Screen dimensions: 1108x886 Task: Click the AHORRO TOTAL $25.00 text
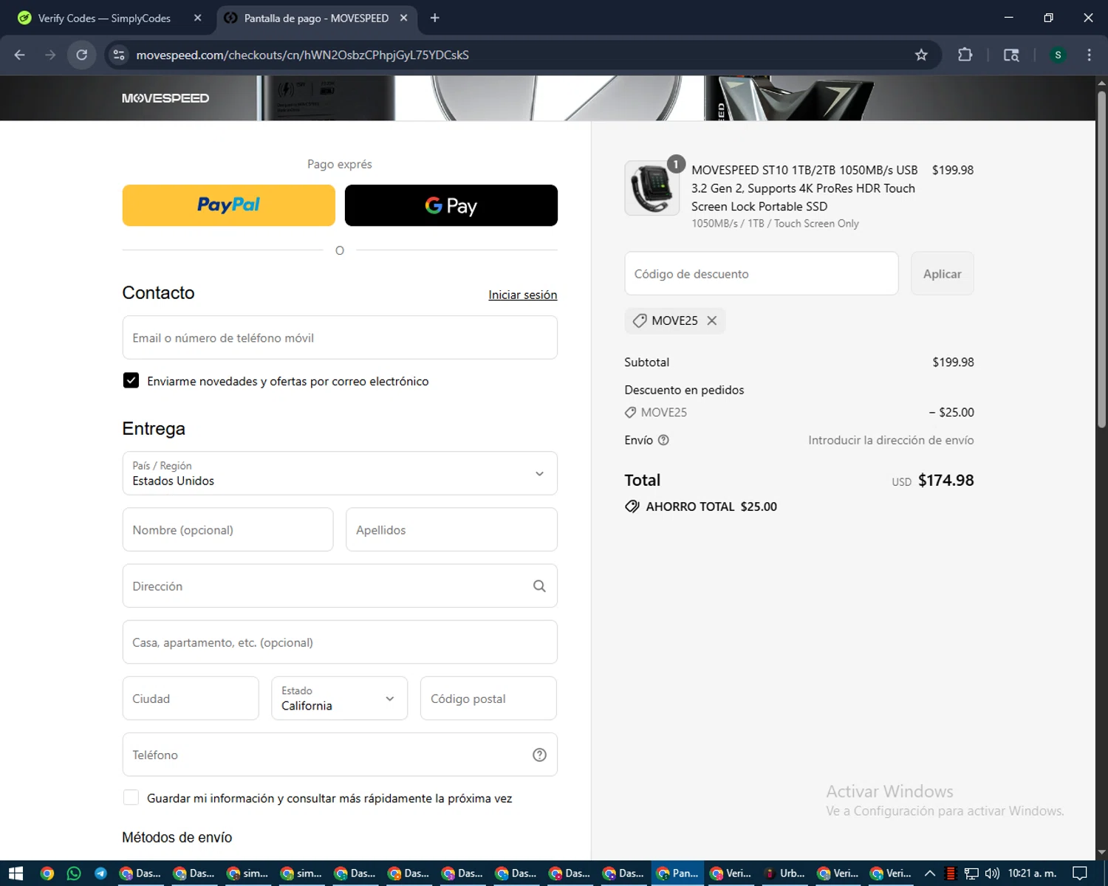[711, 506]
